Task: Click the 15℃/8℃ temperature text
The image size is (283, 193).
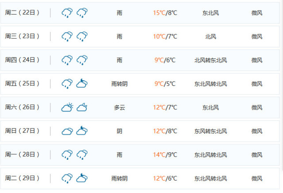Action: coord(165,13)
